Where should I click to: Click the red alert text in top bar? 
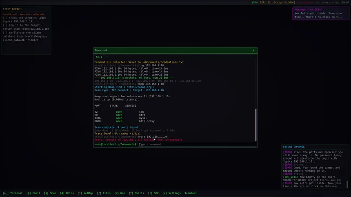click(305, 2)
